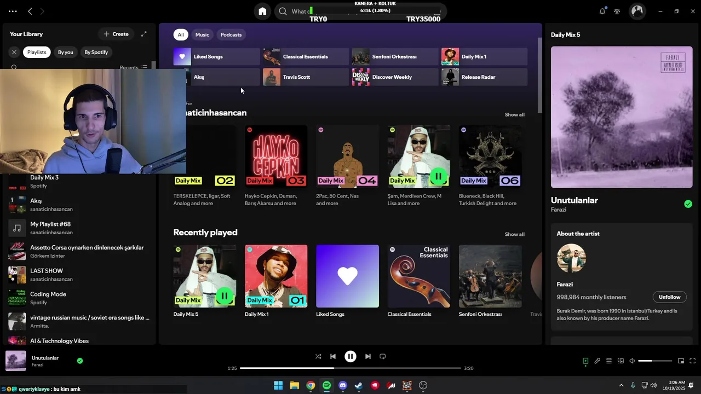The image size is (701, 394).
Task: Open the Hayko Cepkin Daily Mix 03 card
Action: pos(276,166)
